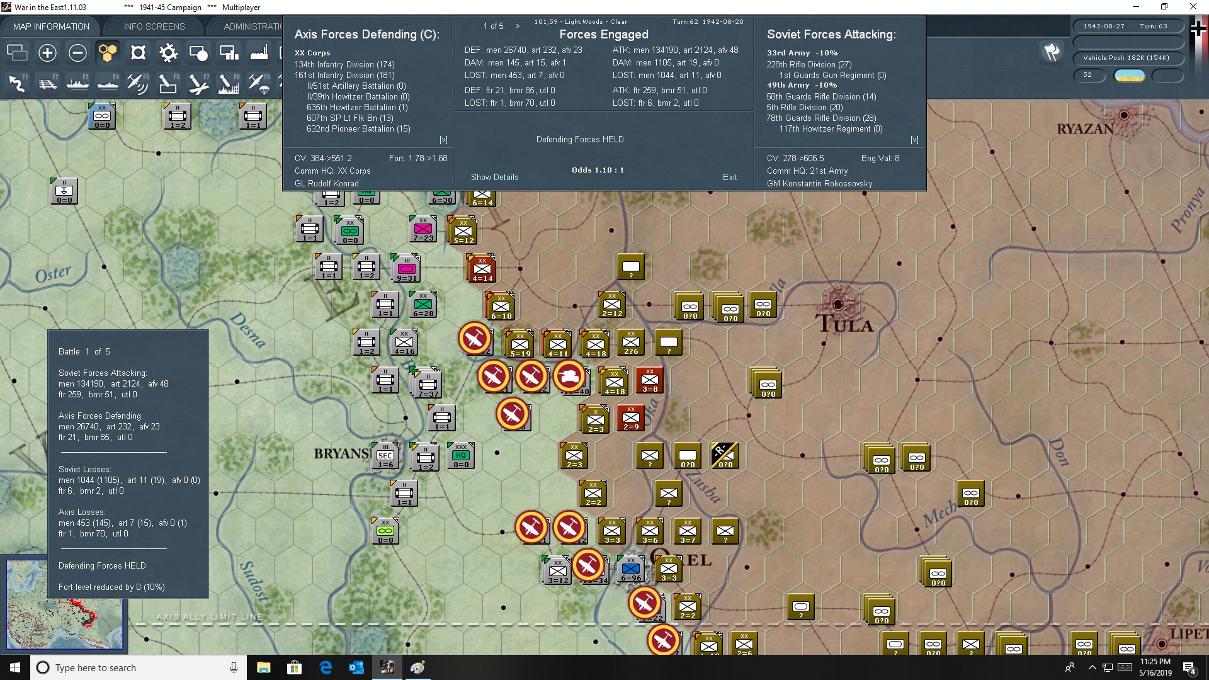The height and width of the screenshot is (680, 1209).
Task: Expand Axis forces list with [v]
Action: [x=443, y=140]
